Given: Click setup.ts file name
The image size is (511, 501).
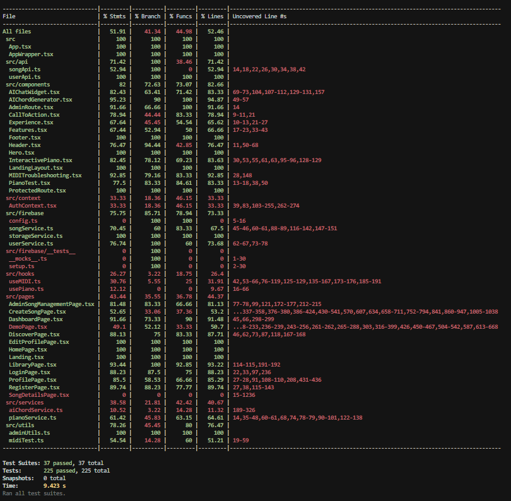Looking at the screenshot, I should point(21,266).
